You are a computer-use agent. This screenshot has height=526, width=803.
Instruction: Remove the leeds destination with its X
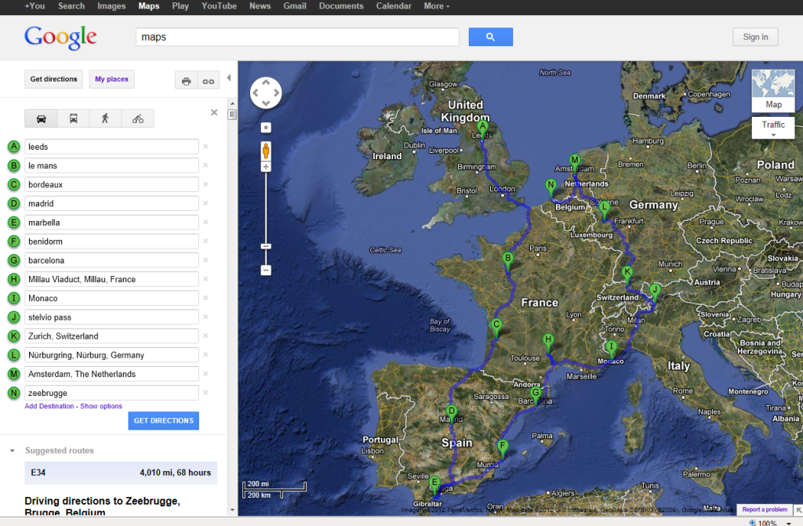(x=205, y=147)
